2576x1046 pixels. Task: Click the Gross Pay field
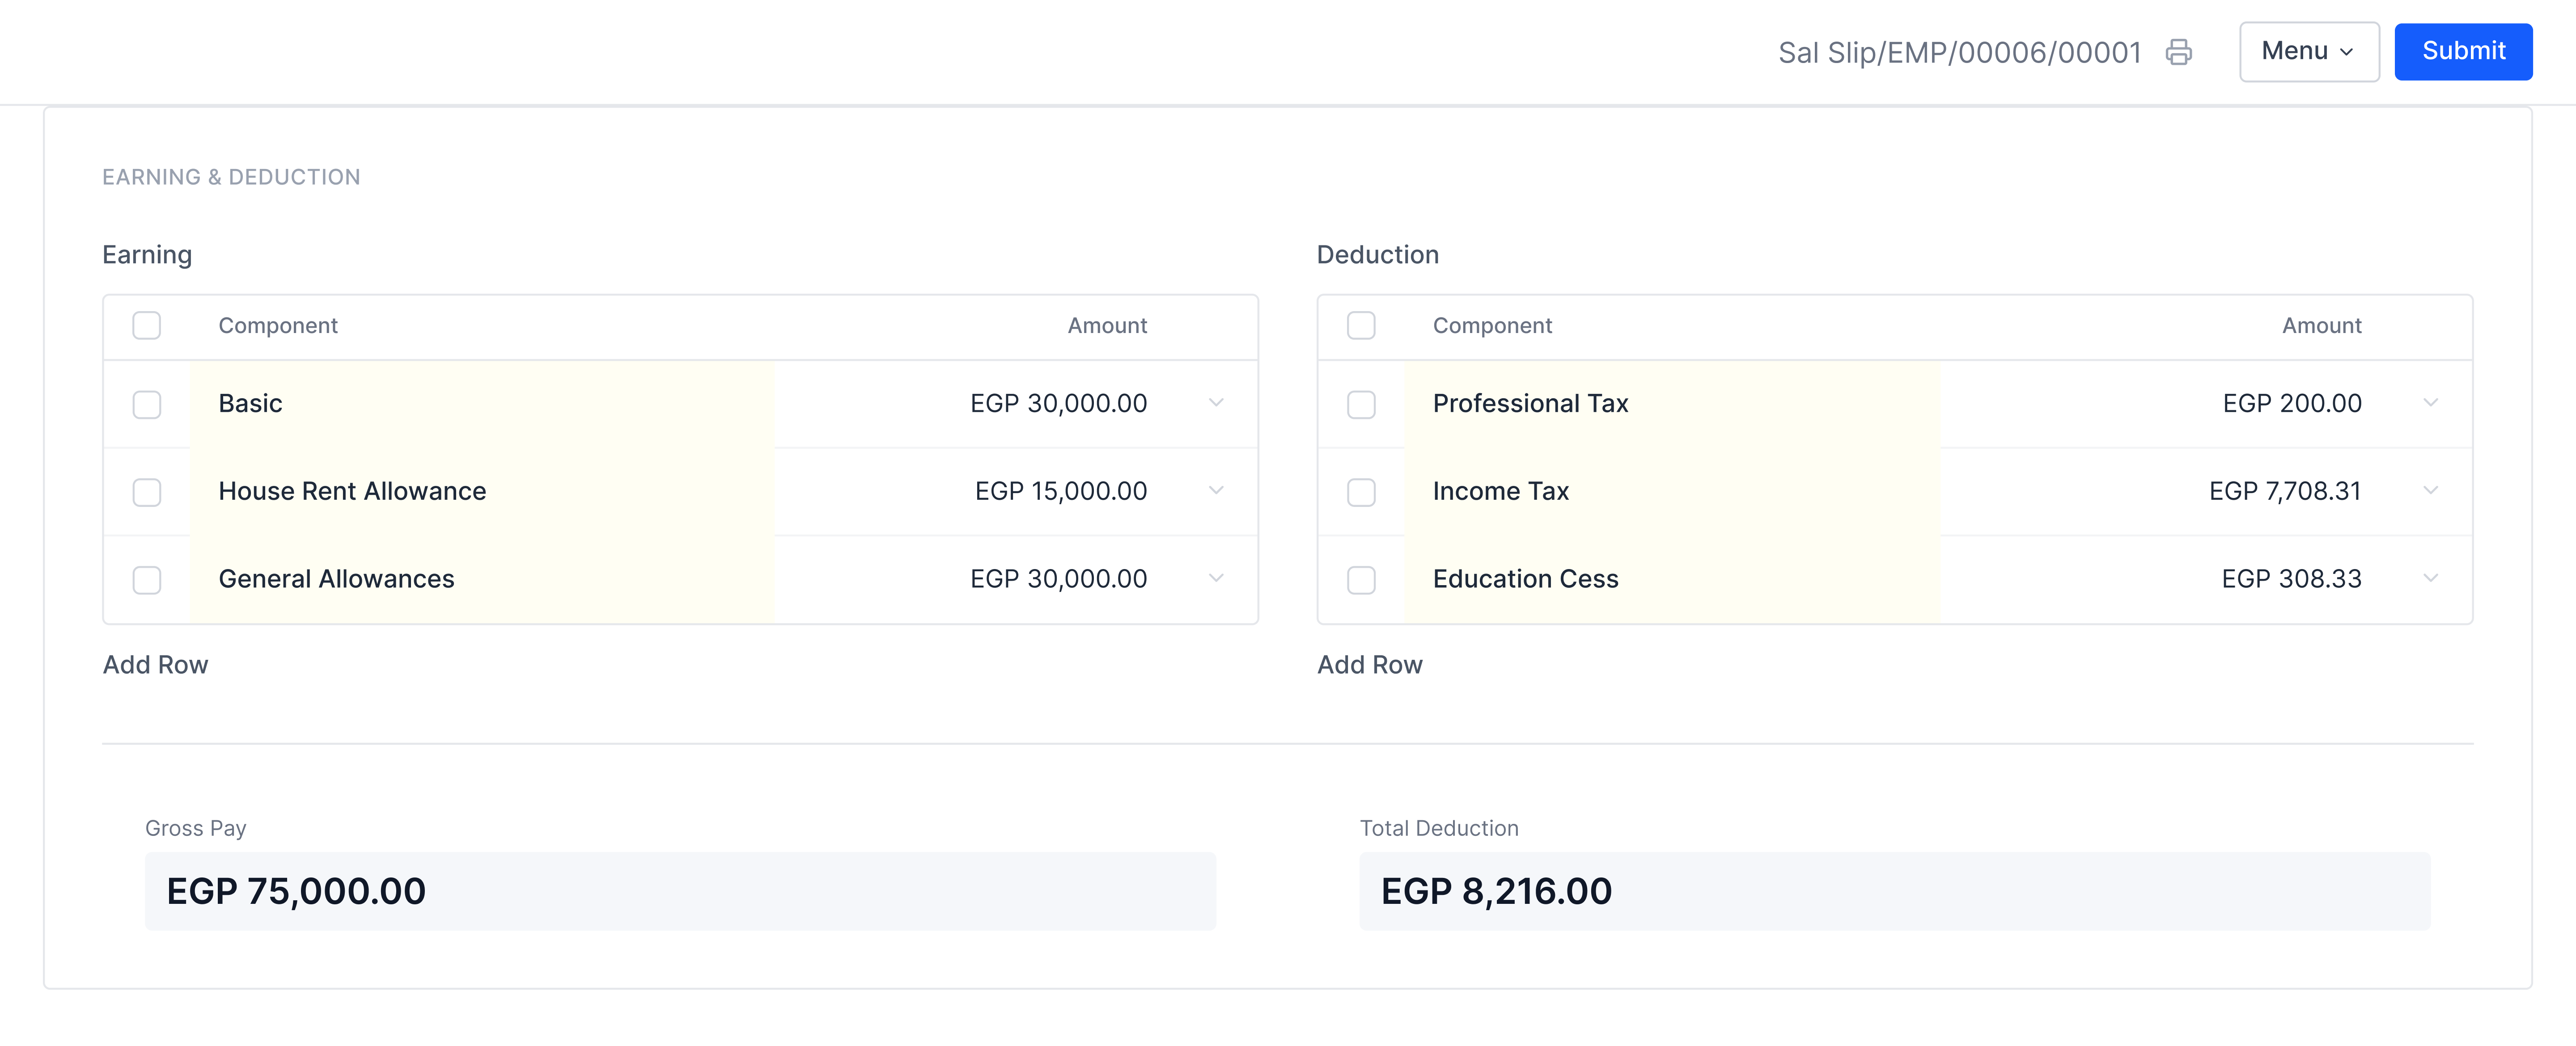pyautogui.click(x=680, y=891)
